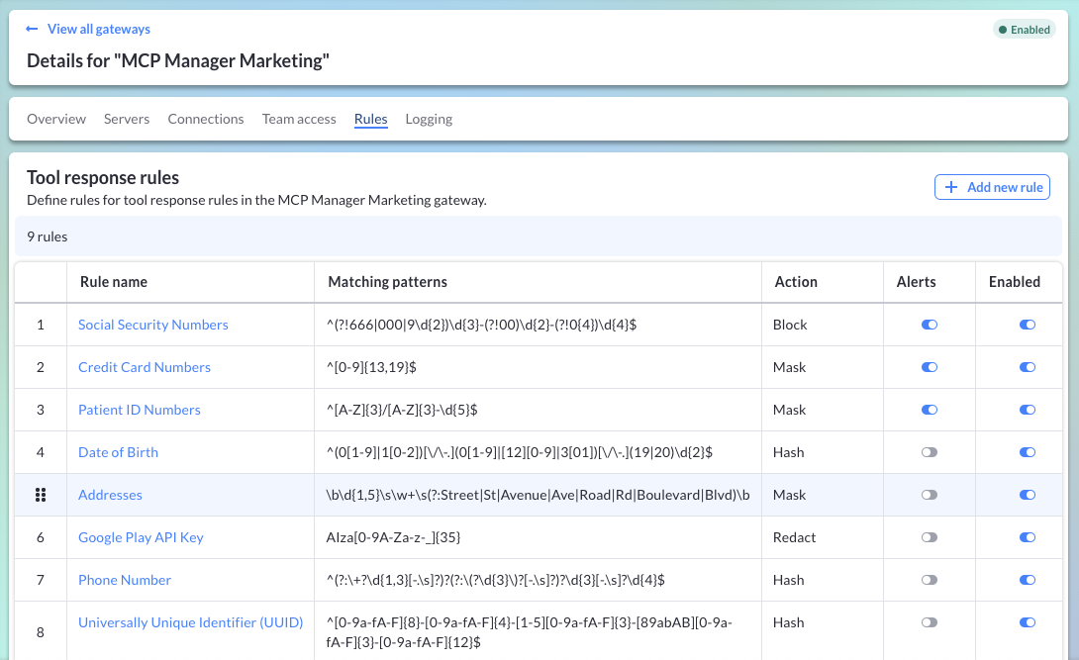Enable alerts for Date of Birth rule
The image size is (1079, 660).
point(929,452)
